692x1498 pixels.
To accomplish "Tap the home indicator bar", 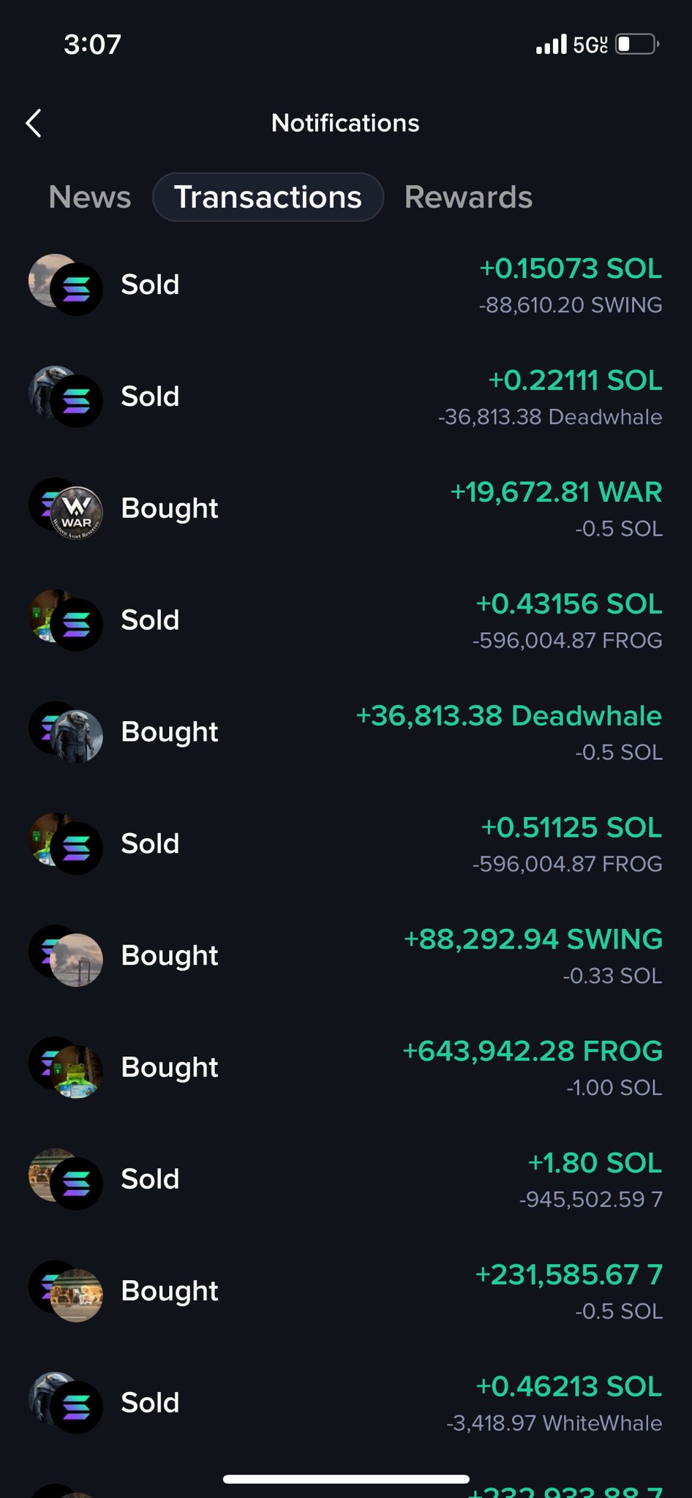I will click(x=346, y=1479).
